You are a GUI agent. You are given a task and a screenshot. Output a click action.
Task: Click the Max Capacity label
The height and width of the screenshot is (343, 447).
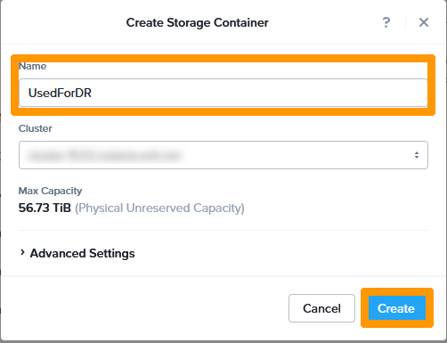pyautogui.click(x=50, y=191)
